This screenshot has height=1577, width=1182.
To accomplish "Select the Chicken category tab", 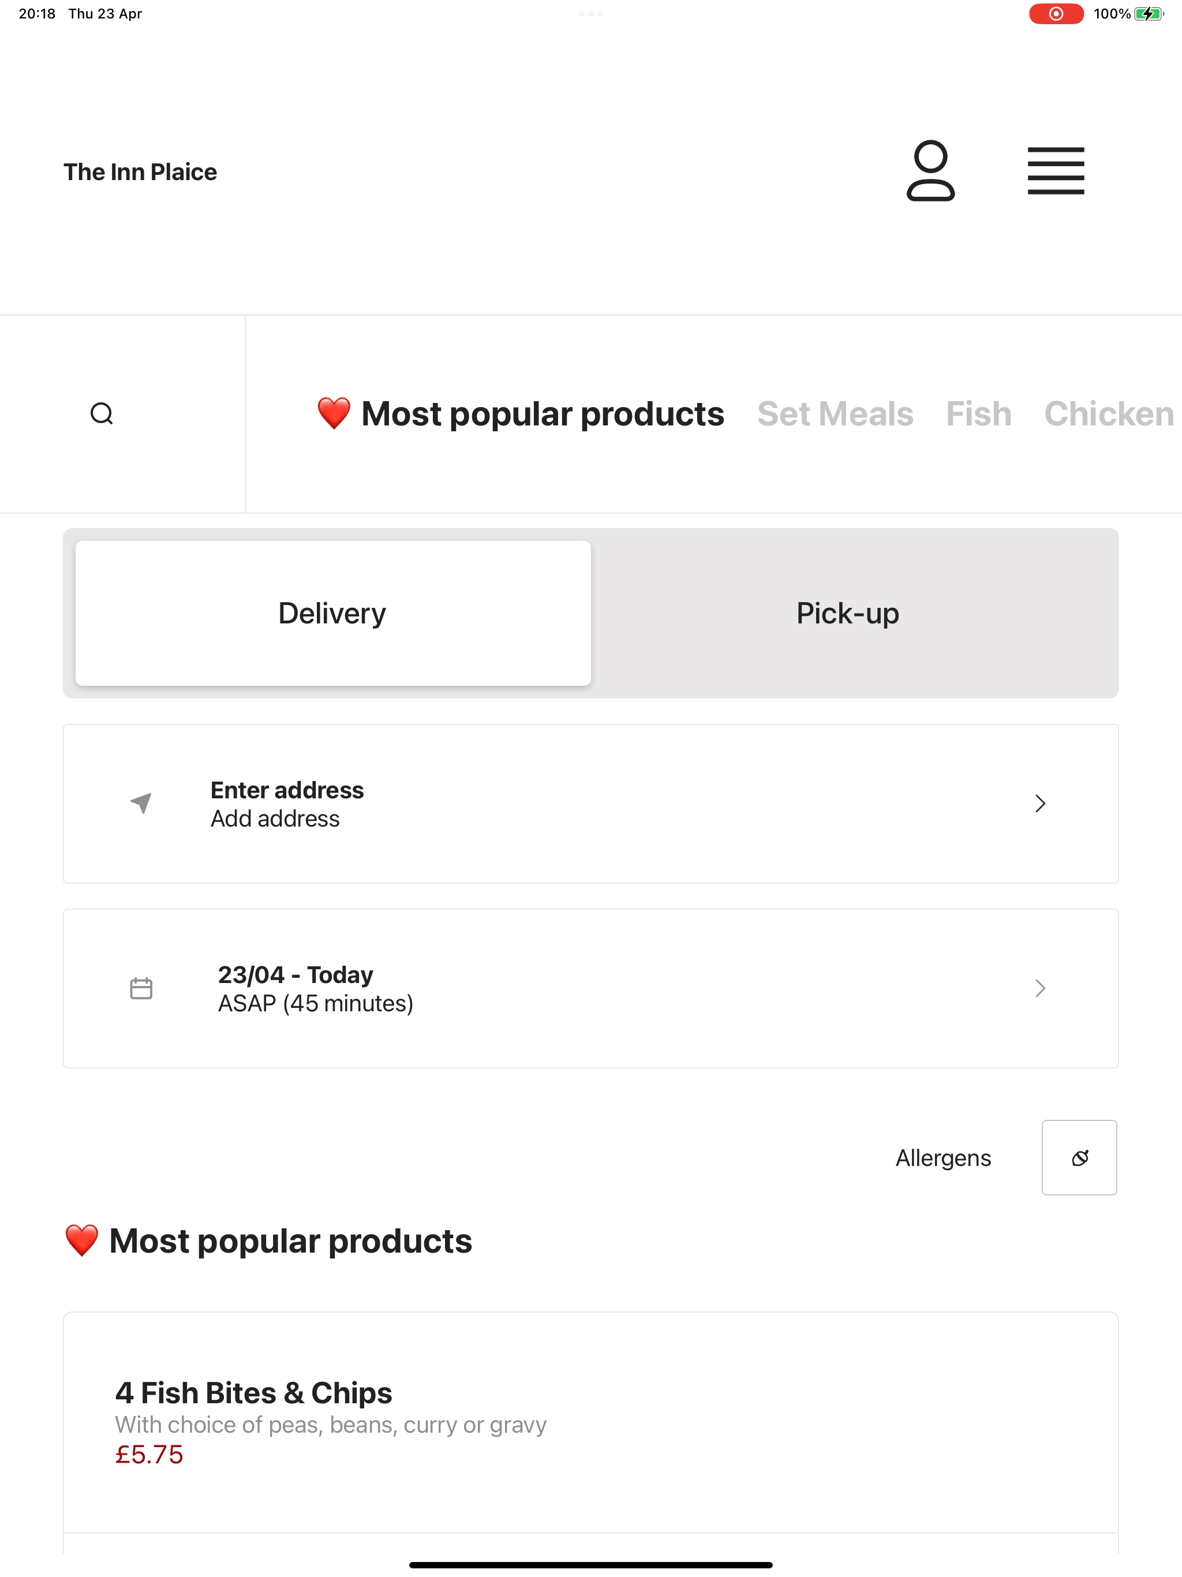I will pyautogui.click(x=1109, y=413).
